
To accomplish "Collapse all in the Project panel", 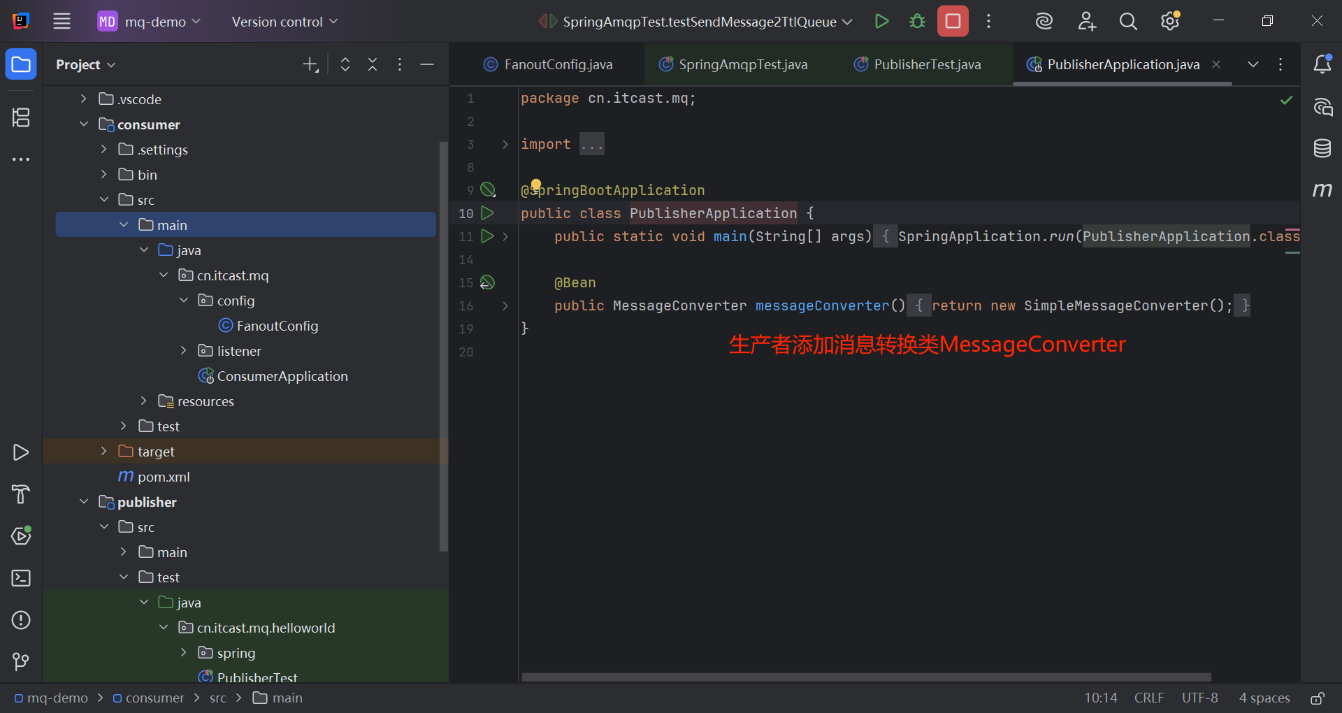I will (x=373, y=64).
